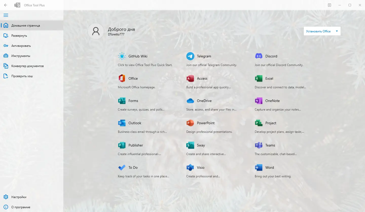Click the back arrow in title bar
This screenshot has width=365, height=212.
(6, 5)
